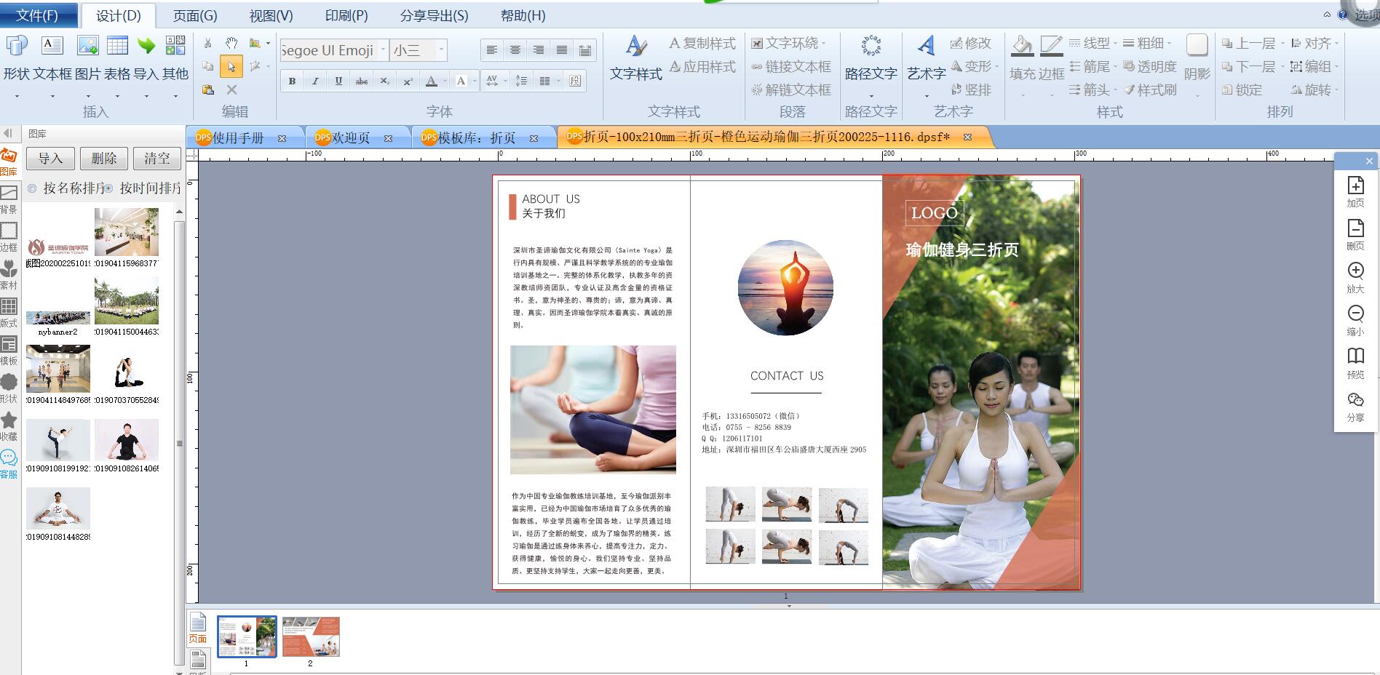Screen dimensions: 1380x675
Task: Click the 路径文字 path text icon
Action: coord(871,46)
